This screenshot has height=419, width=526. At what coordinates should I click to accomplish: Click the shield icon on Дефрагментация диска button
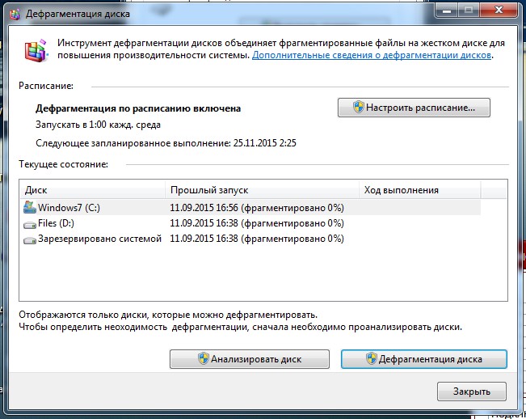(x=371, y=359)
